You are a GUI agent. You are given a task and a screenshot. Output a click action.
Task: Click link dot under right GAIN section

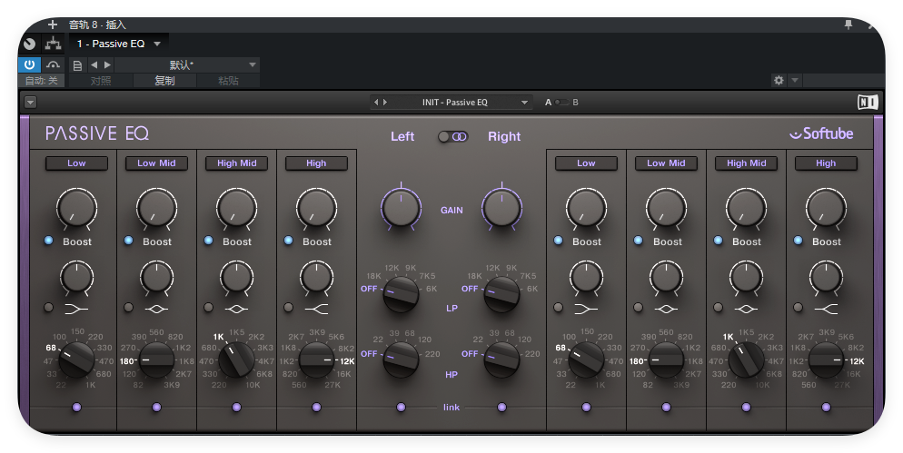coord(501,407)
